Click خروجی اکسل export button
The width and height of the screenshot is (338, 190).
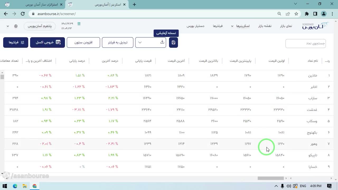48,42
